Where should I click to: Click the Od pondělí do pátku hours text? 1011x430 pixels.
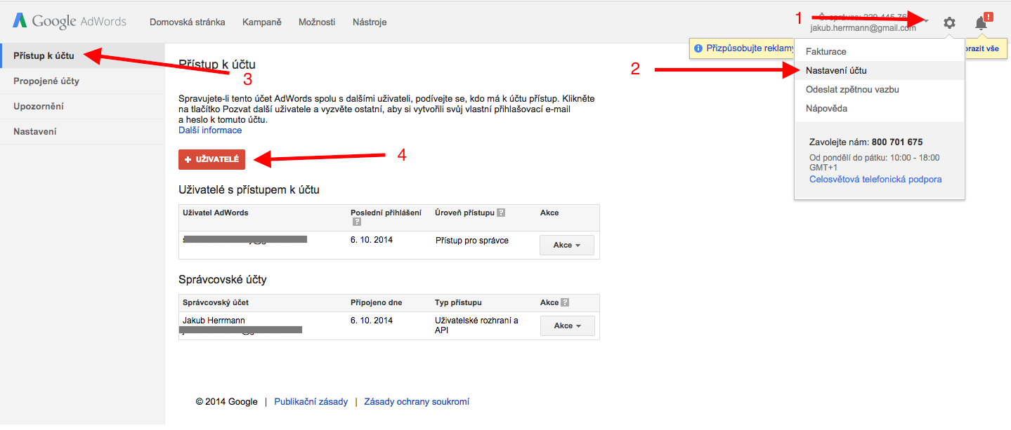click(x=875, y=163)
